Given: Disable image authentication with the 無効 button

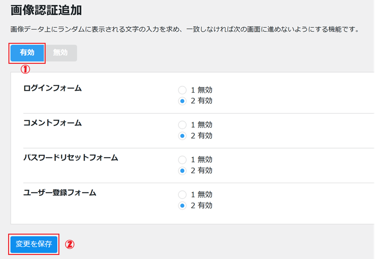Looking at the screenshot, I should 60,53.
